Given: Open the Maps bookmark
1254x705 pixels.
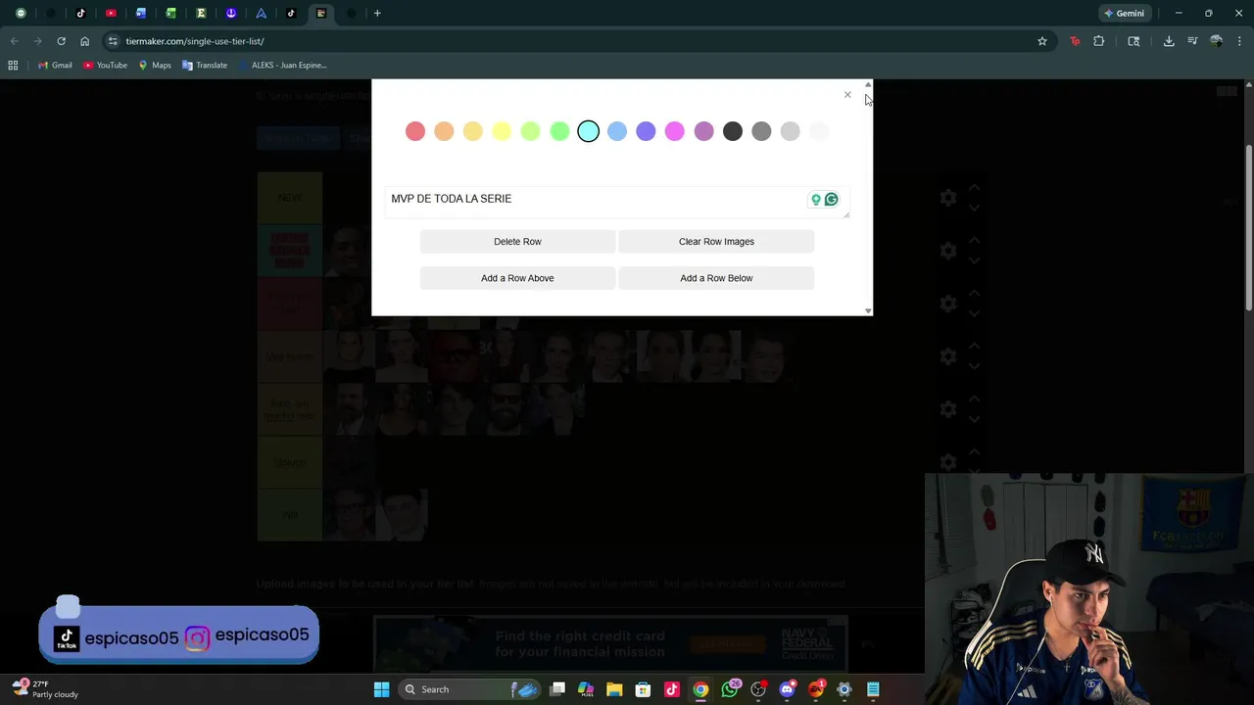Looking at the screenshot, I should click(155, 66).
